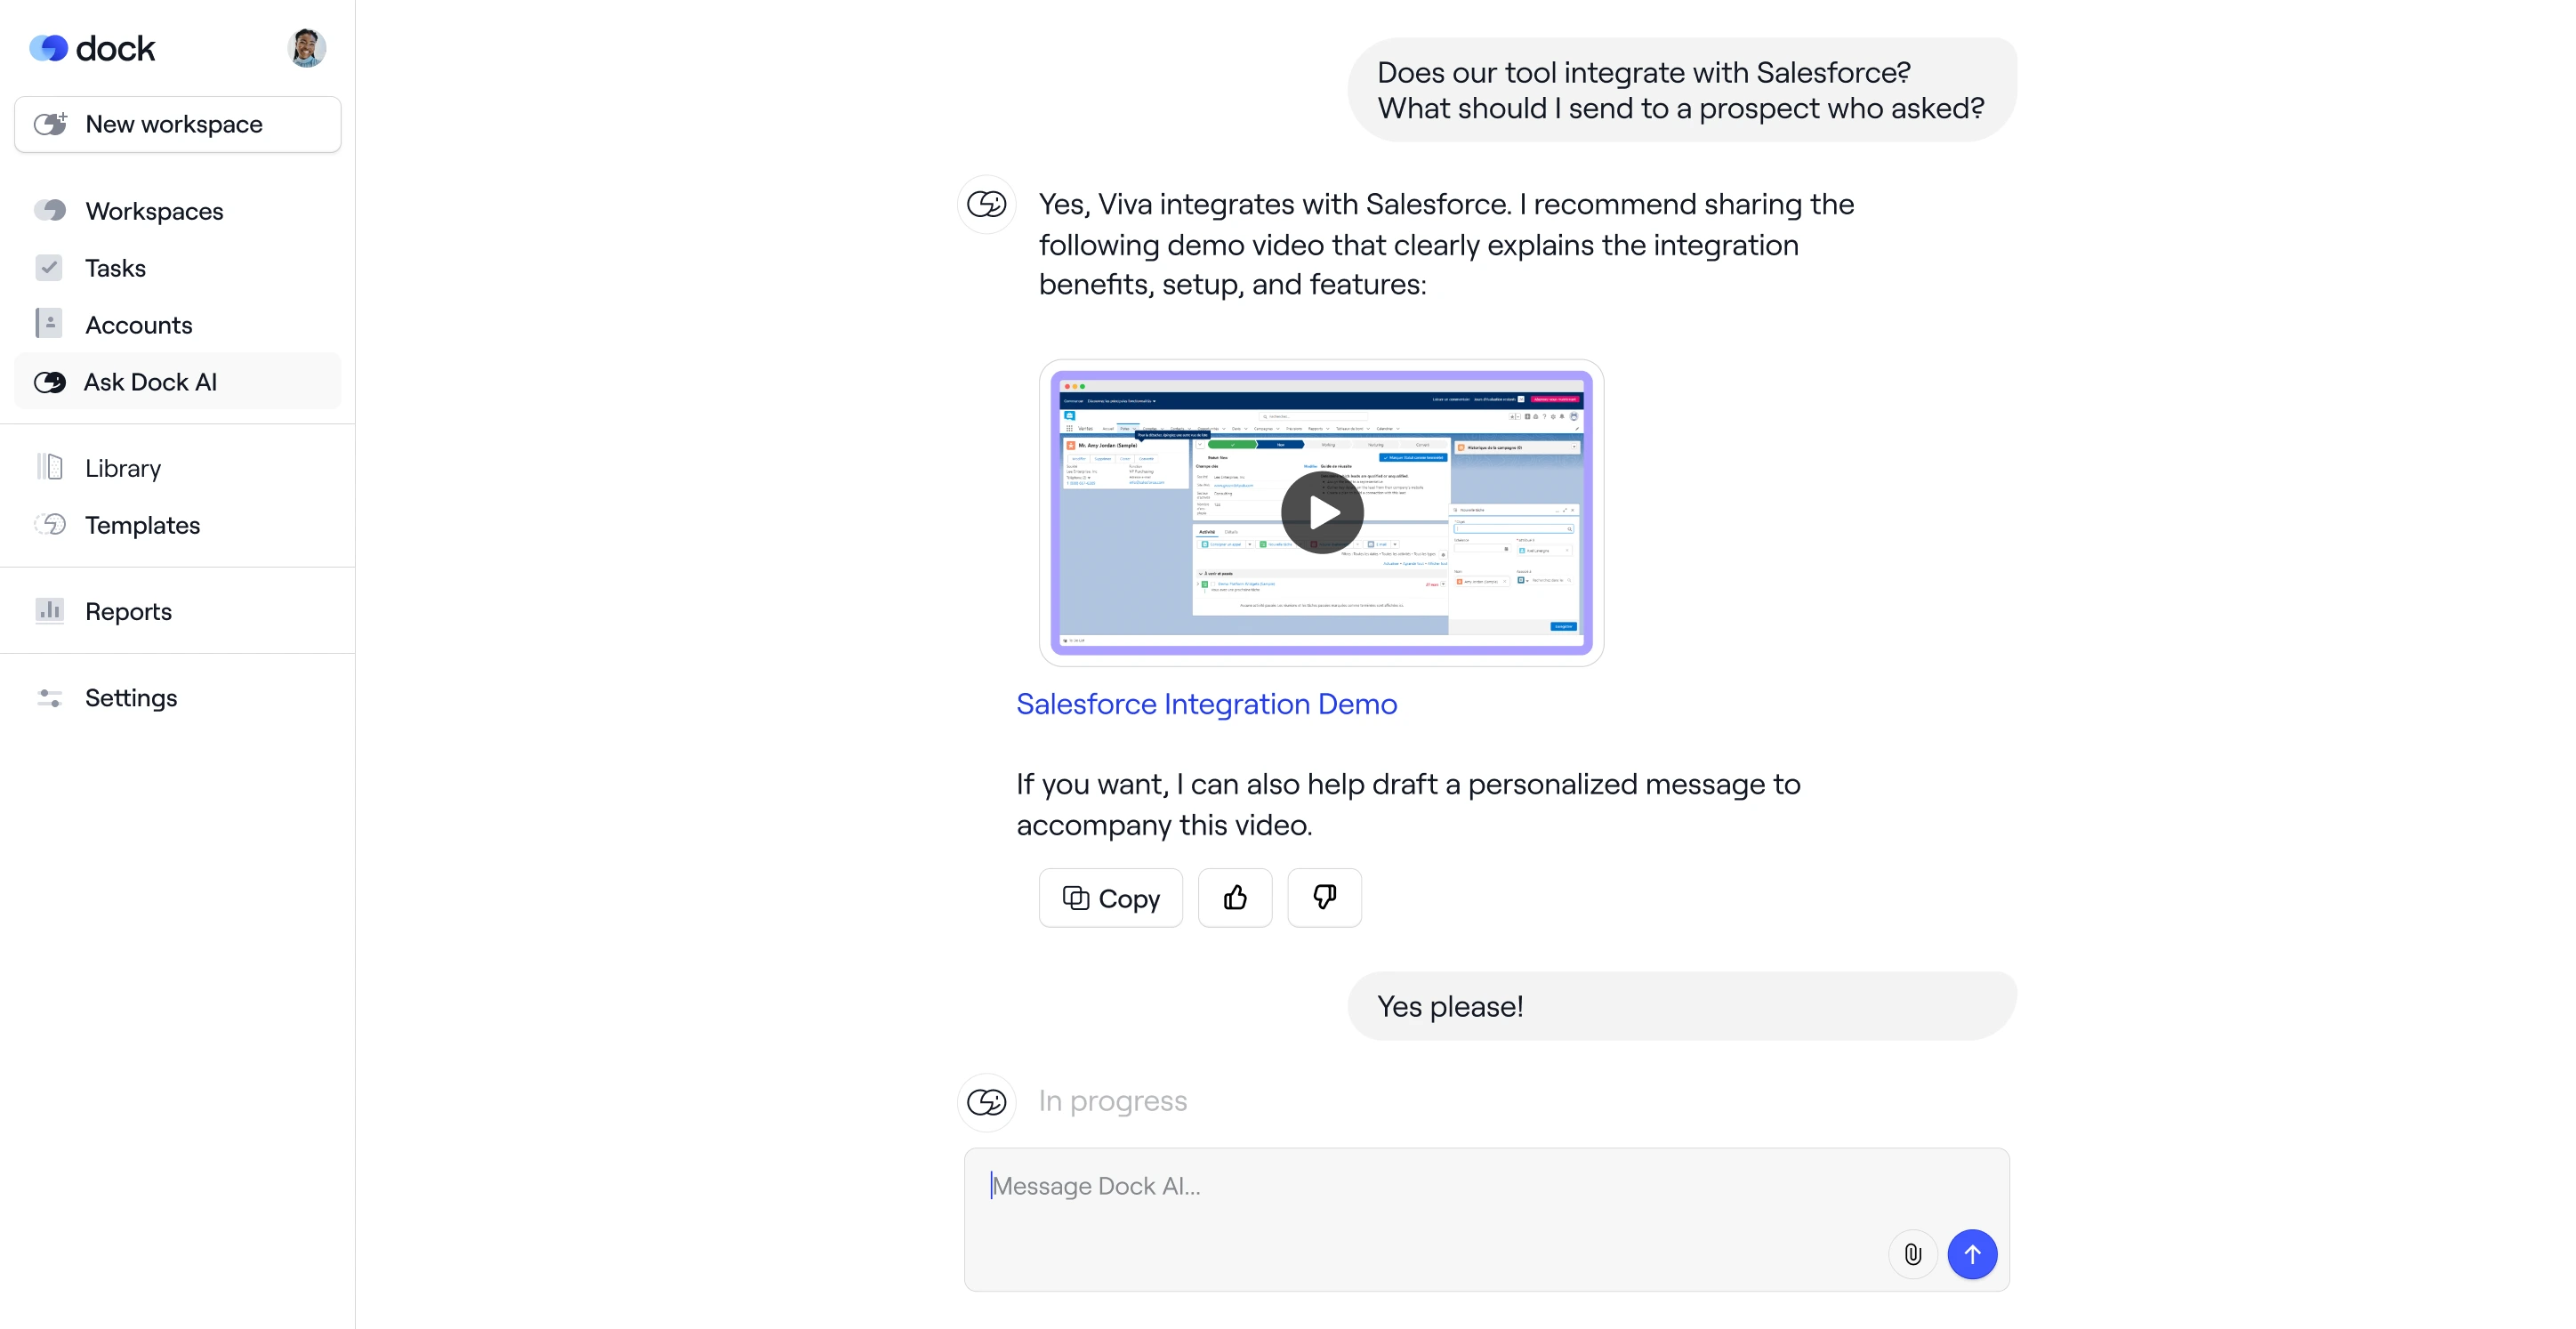
Task: Open the Workspaces menu item
Action: click(154, 211)
